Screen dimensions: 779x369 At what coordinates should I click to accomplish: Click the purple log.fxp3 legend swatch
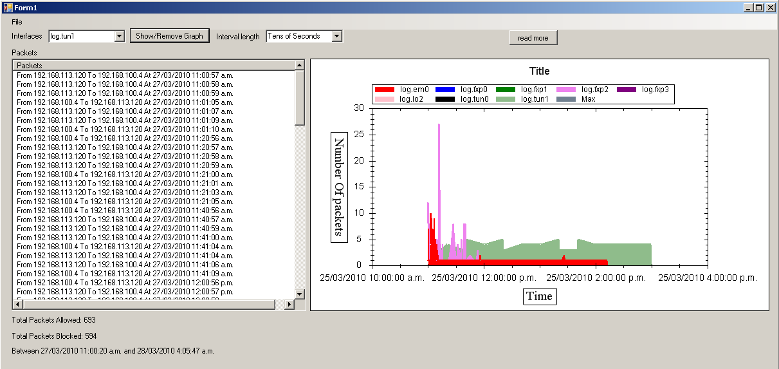pyautogui.click(x=627, y=90)
